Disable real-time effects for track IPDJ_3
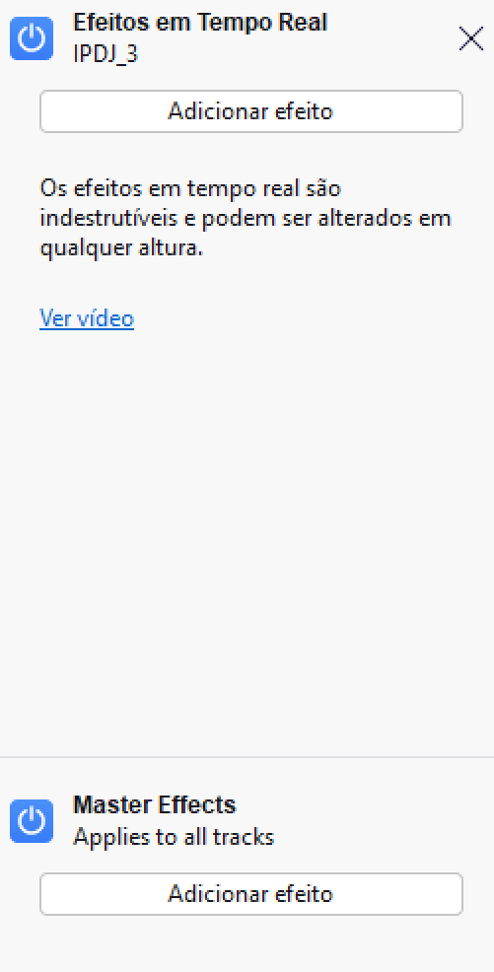 coord(32,39)
